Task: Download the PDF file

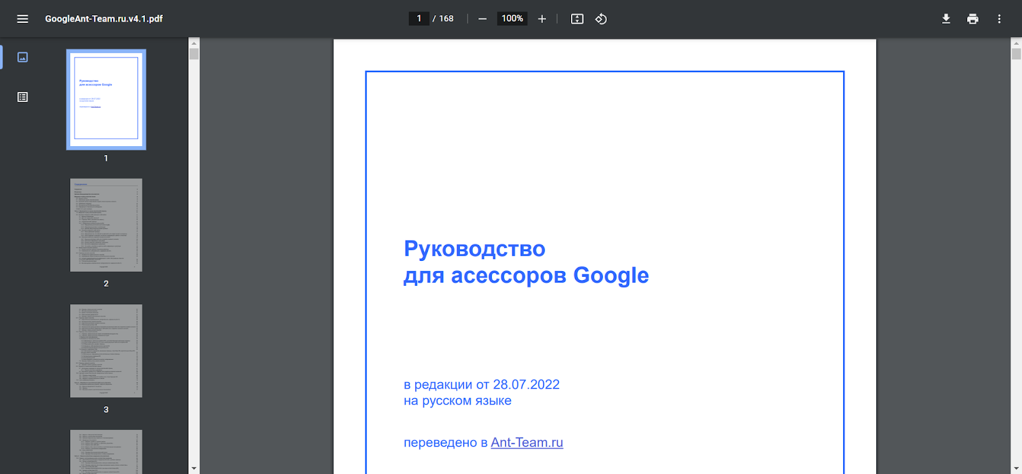Action: [946, 19]
